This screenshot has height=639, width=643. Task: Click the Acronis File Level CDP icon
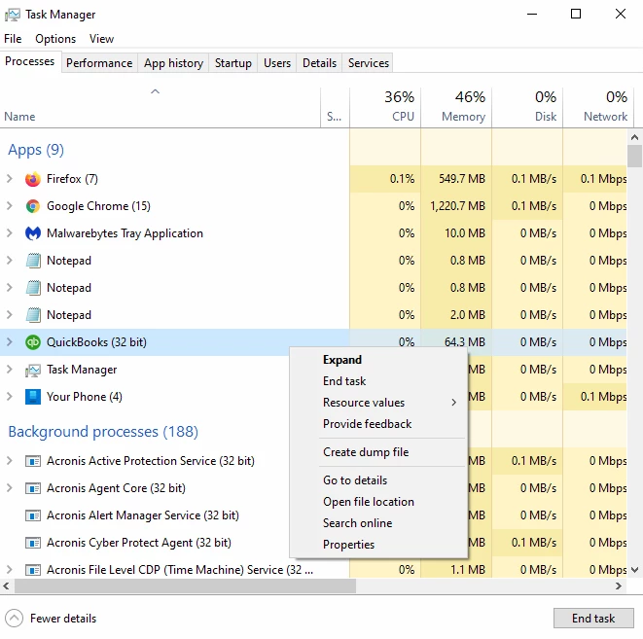tap(33, 570)
